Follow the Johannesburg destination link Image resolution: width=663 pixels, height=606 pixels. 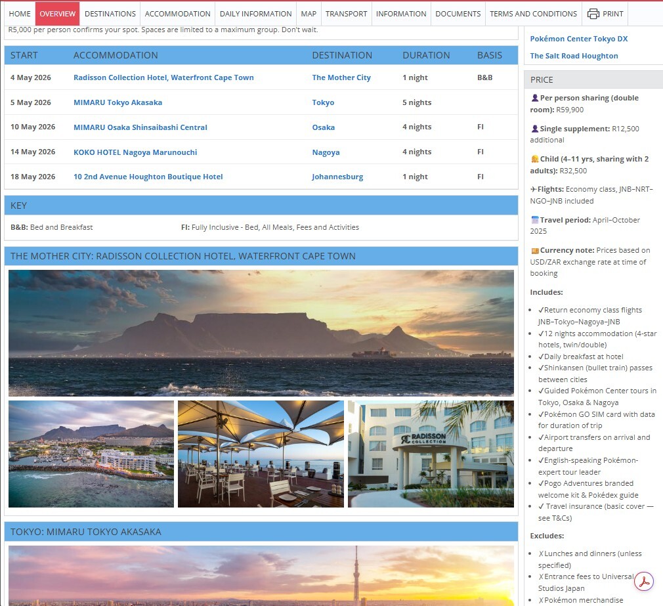point(337,177)
